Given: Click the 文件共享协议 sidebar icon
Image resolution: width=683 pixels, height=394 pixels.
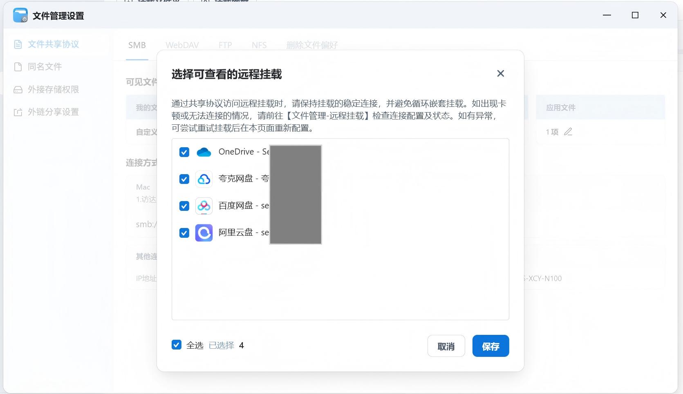Looking at the screenshot, I should click(x=18, y=44).
